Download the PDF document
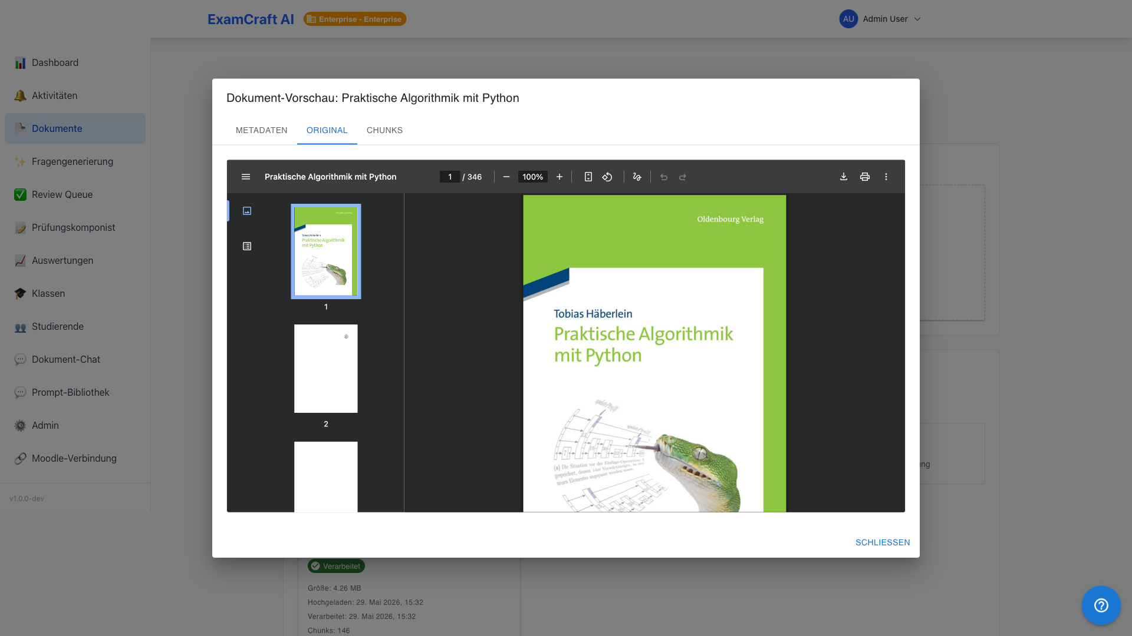1132x636 pixels. (844, 177)
